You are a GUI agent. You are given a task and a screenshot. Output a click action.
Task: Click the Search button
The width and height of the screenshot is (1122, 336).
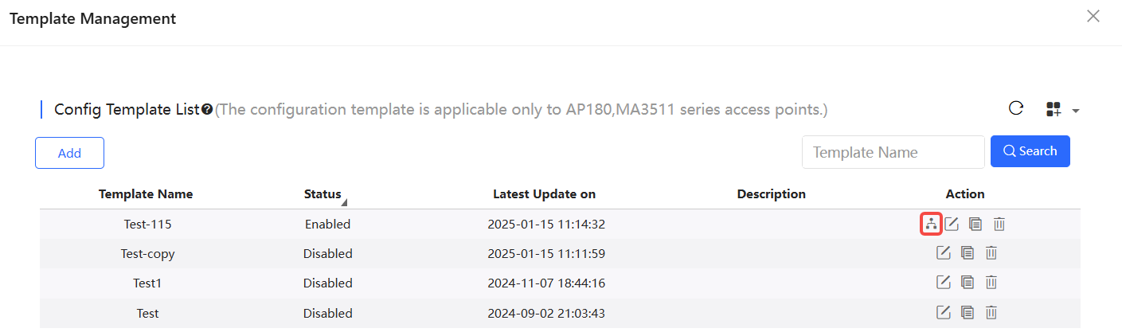coord(1030,151)
